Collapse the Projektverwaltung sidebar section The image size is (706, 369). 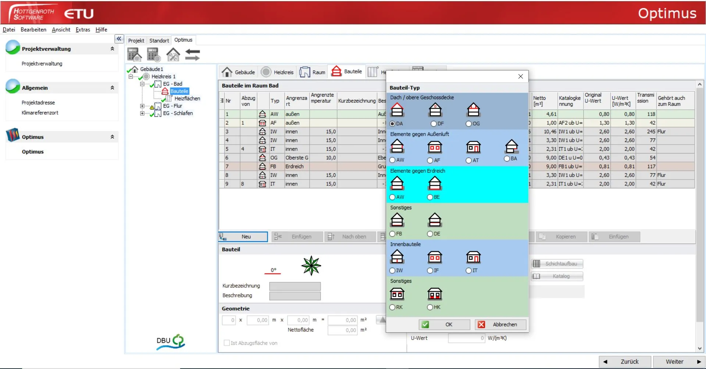click(112, 49)
